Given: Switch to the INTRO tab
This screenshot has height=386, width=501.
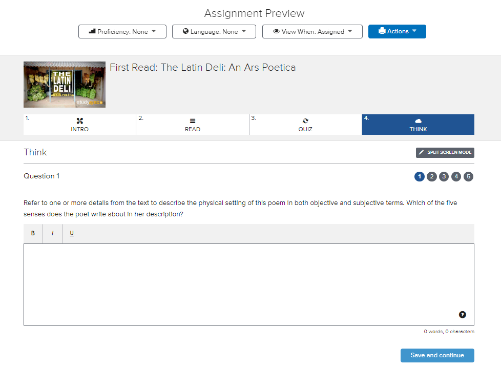Looking at the screenshot, I should (79, 125).
